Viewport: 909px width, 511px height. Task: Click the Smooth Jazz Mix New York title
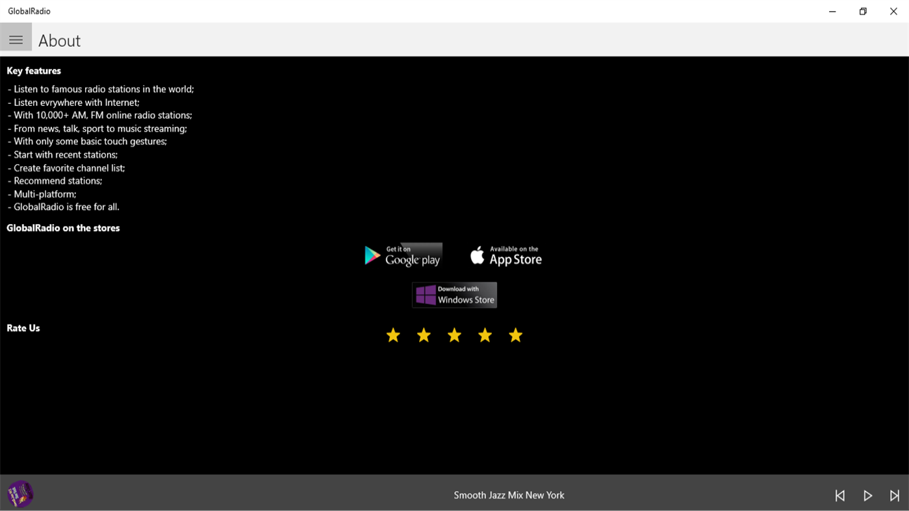[509, 495]
